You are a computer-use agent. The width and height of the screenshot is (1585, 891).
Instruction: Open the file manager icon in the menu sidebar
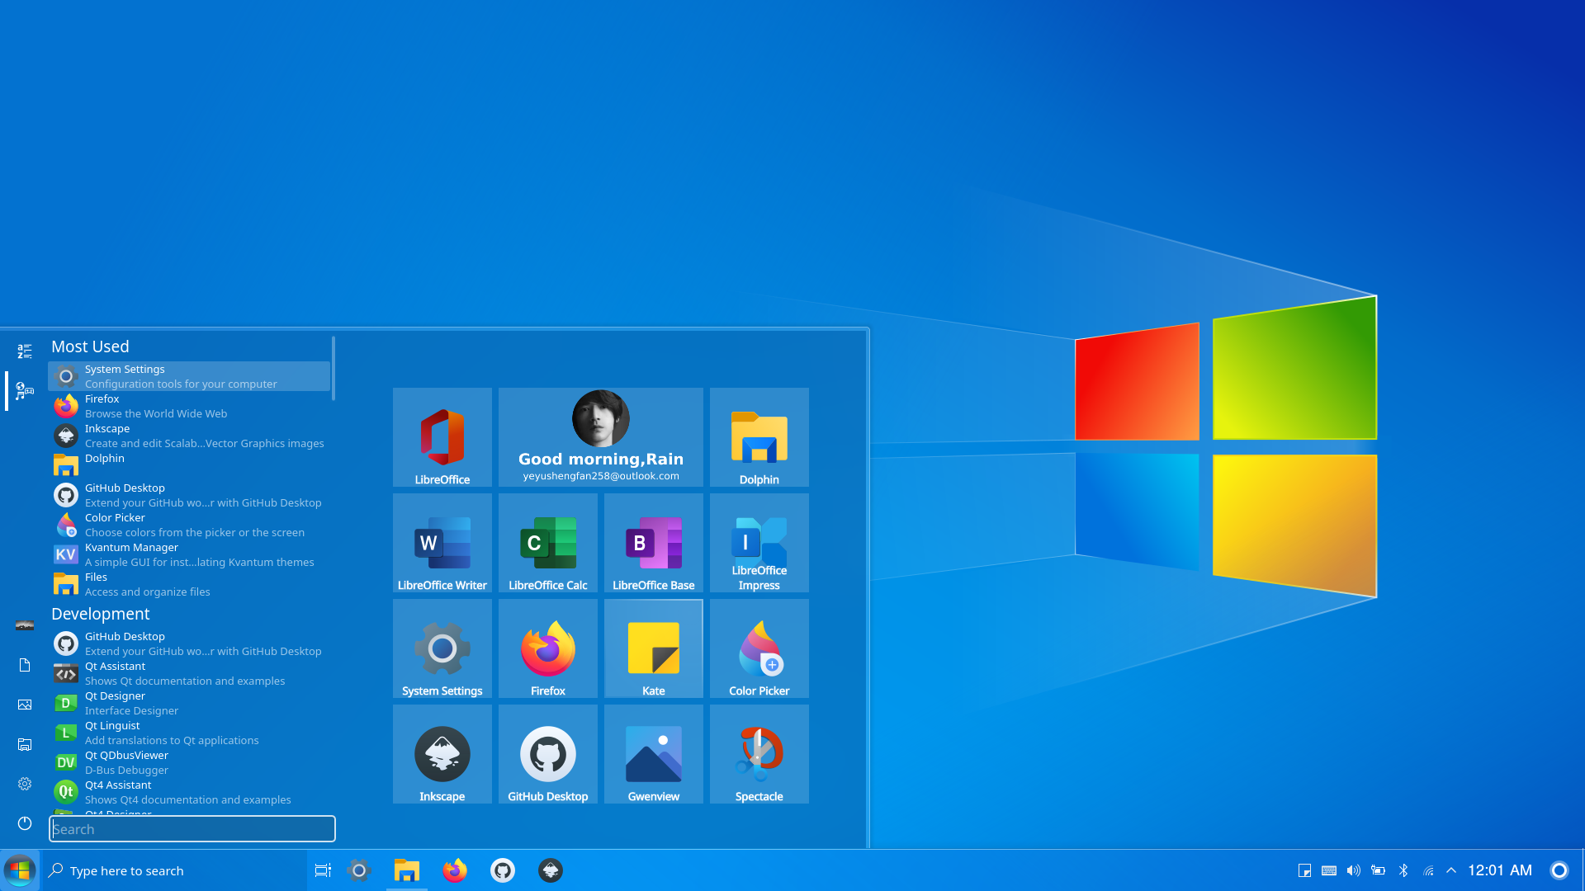[x=25, y=744]
